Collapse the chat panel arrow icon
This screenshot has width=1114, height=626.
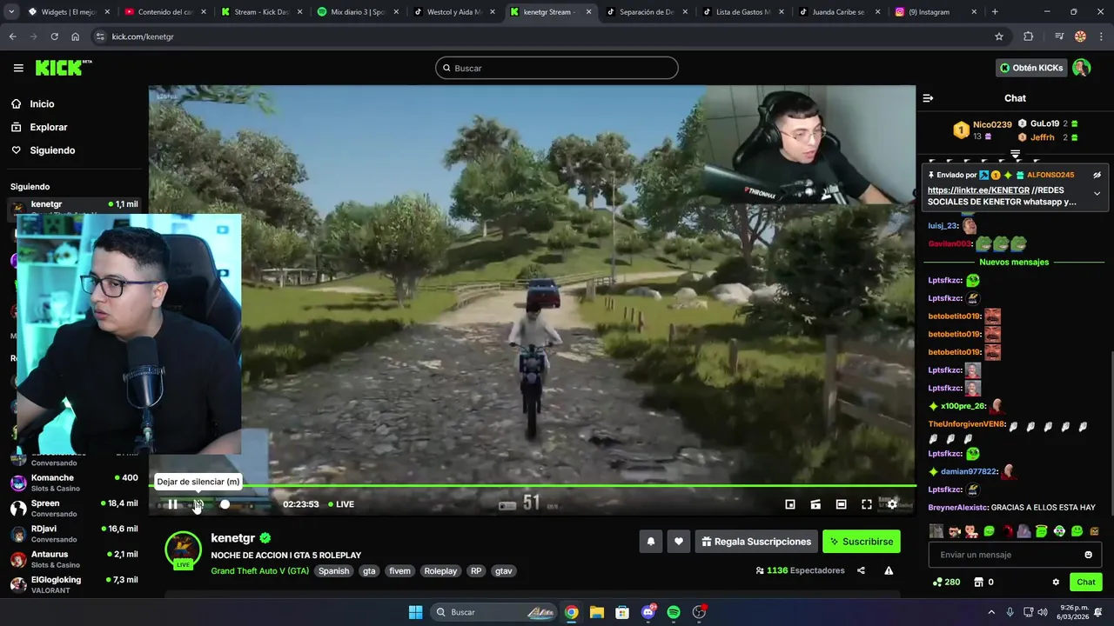point(928,98)
